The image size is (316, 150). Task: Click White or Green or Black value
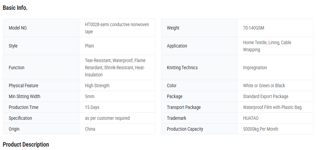pos(264,86)
